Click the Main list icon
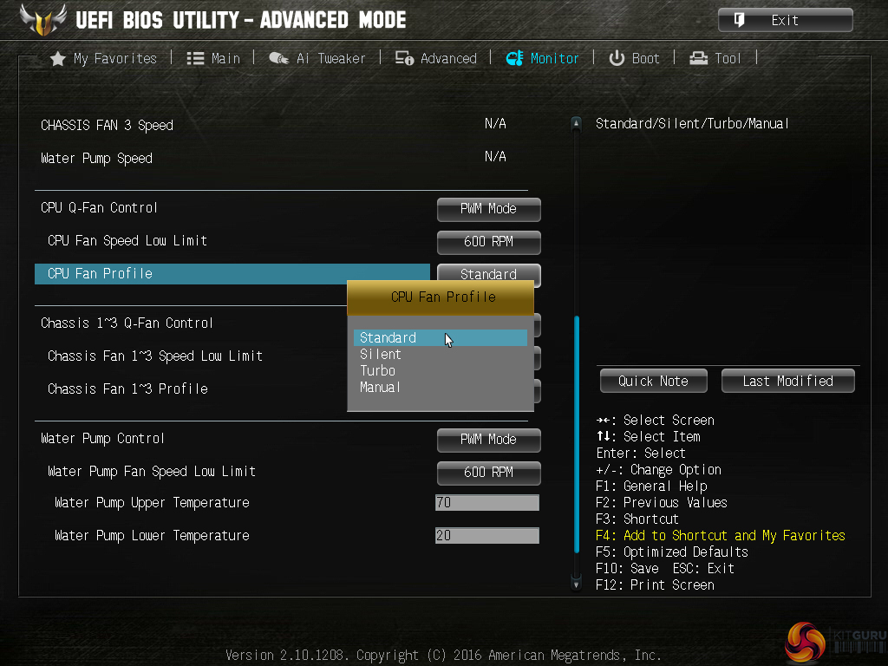The image size is (888, 666). point(195,58)
